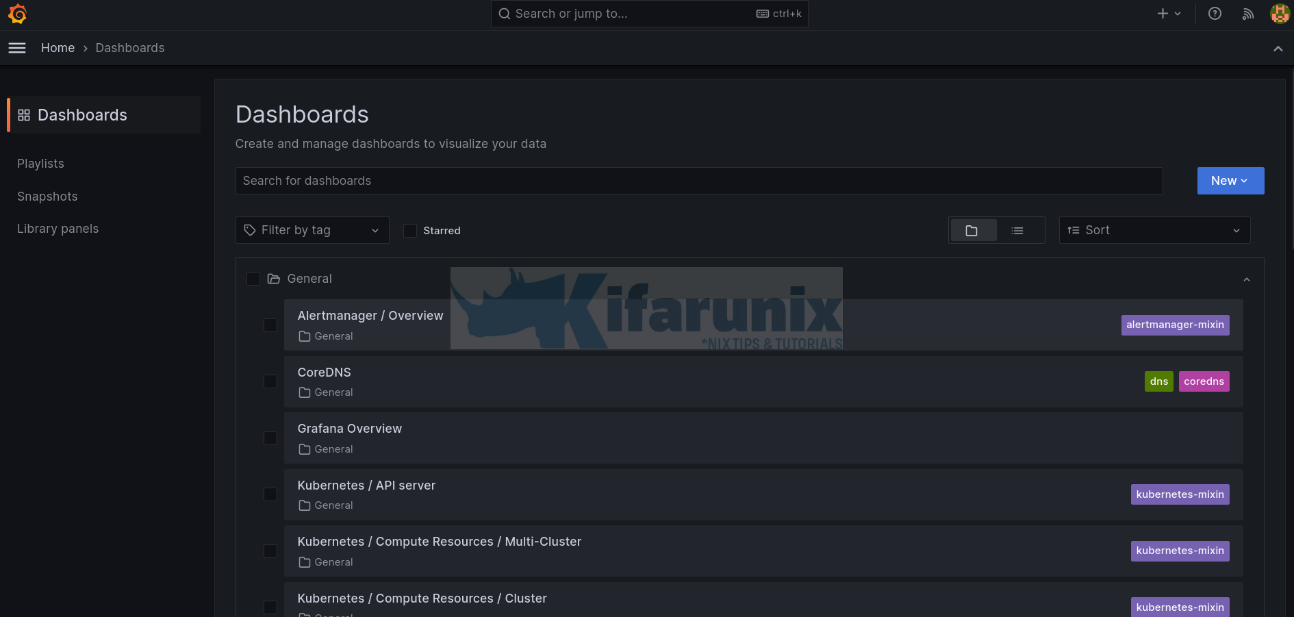Click the tag icon in Filter by tag
The image size is (1294, 617).
[x=250, y=230]
